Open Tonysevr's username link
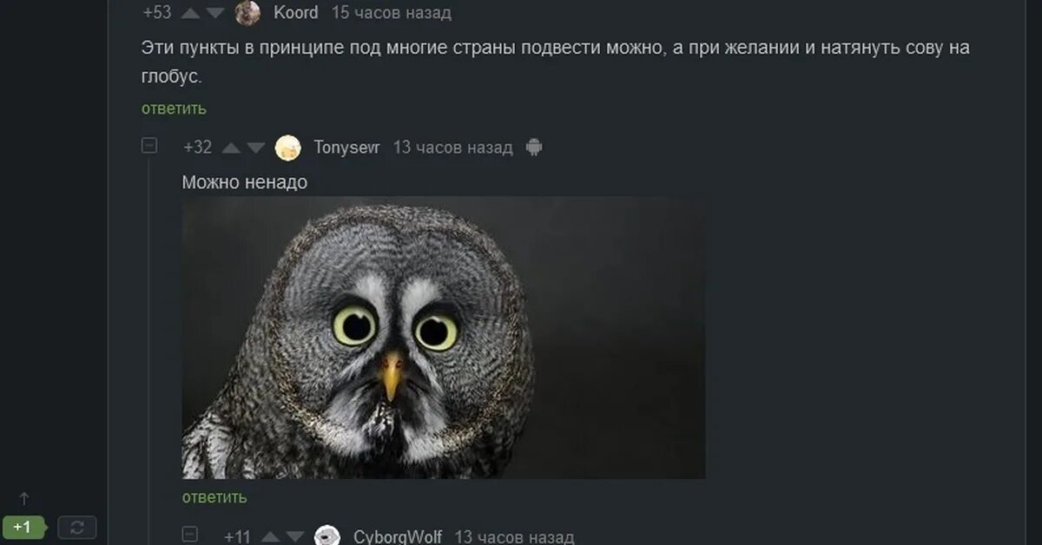Image resolution: width=1042 pixels, height=545 pixels. [x=346, y=148]
